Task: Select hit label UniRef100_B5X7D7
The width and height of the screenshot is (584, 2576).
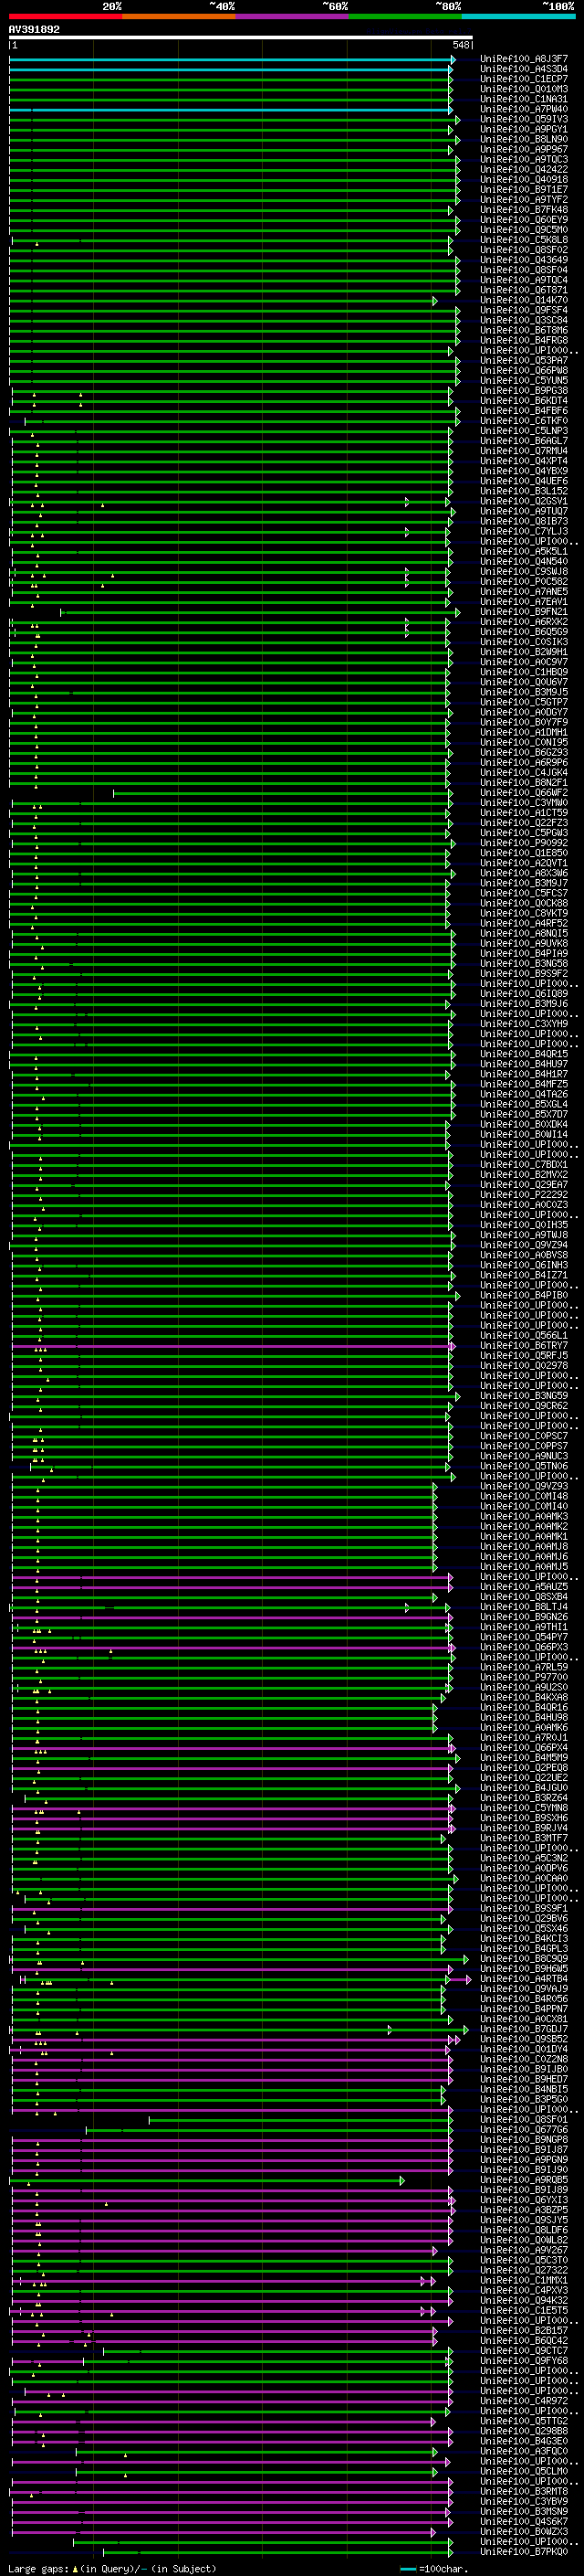Action: (x=524, y=1114)
